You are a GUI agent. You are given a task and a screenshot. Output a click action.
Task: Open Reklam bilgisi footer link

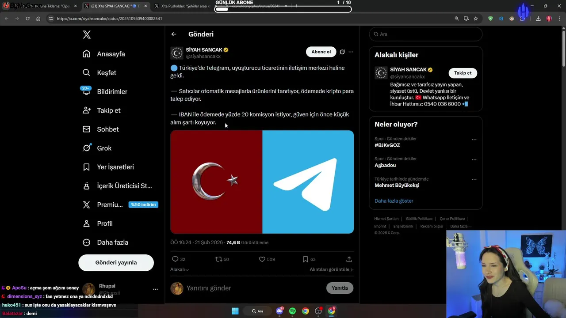(432, 226)
